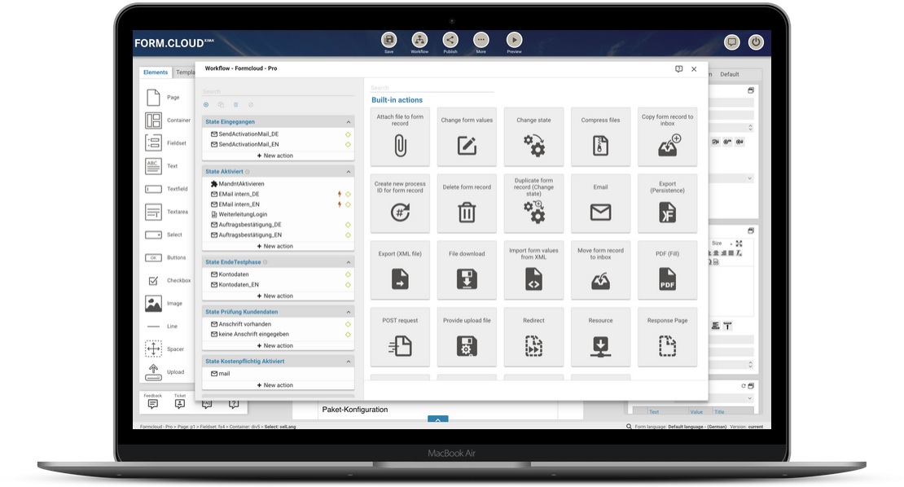Choose the Change form values action

(x=467, y=137)
